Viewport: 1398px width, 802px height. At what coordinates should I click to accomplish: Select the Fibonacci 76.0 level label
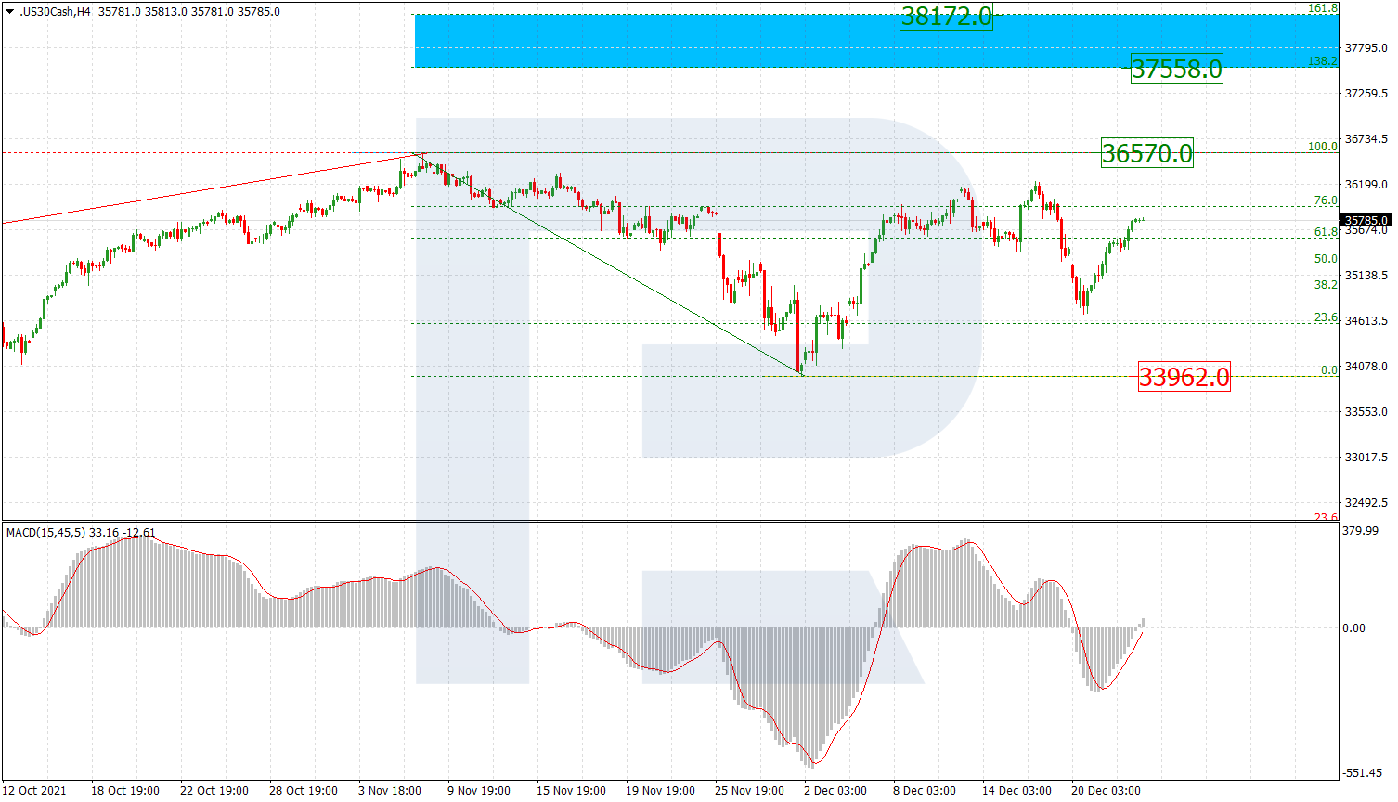(1326, 200)
